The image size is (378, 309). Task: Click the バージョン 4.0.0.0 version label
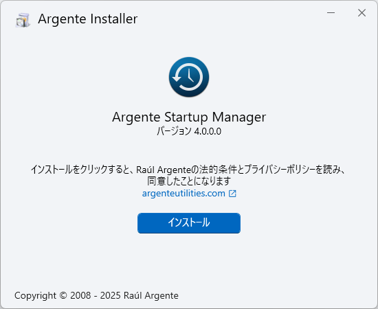[x=189, y=131]
